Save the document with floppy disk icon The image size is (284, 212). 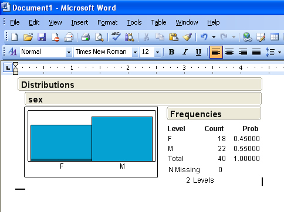tap(42, 37)
